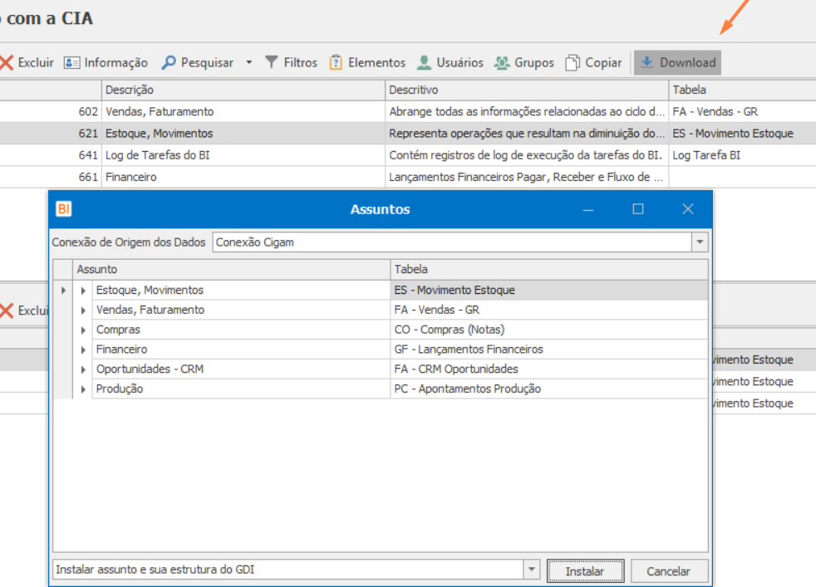Expand the Vendas, Faturamento row in Assuntos
This screenshot has width=816, height=587.
(83, 311)
